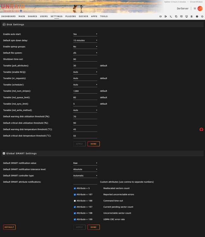
Task: Switch to the Plugins tab
Action: [71, 16]
